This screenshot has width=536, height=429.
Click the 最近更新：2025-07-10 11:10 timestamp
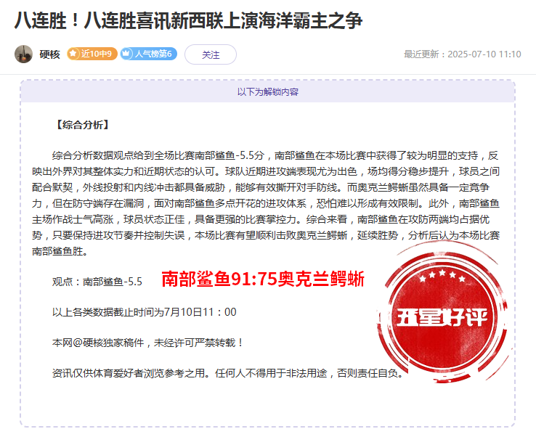tap(463, 54)
